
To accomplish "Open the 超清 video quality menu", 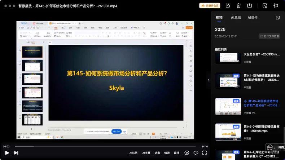I will 176,153.
